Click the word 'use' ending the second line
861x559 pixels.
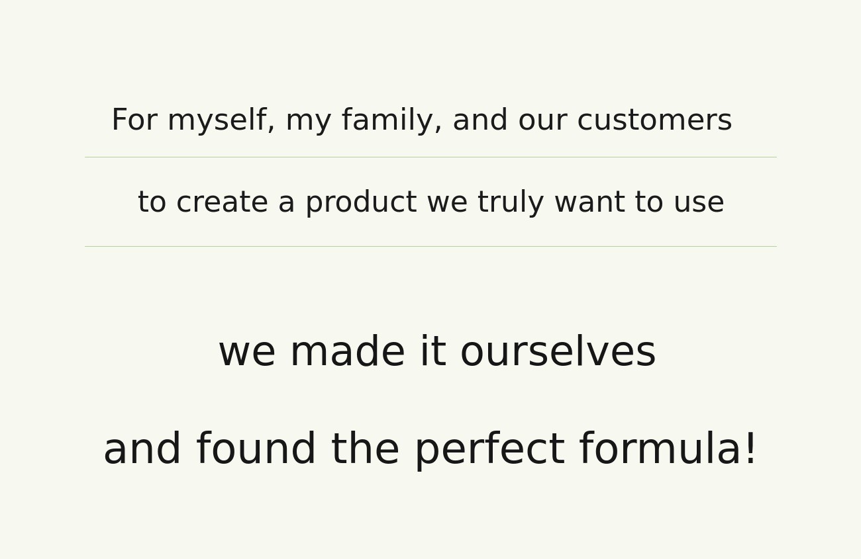tap(699, 202)
